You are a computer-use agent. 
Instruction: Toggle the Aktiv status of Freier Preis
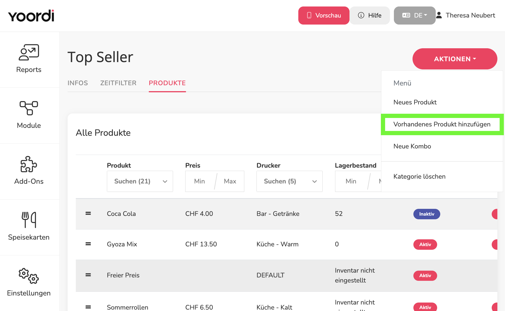(x=425, y=275)
